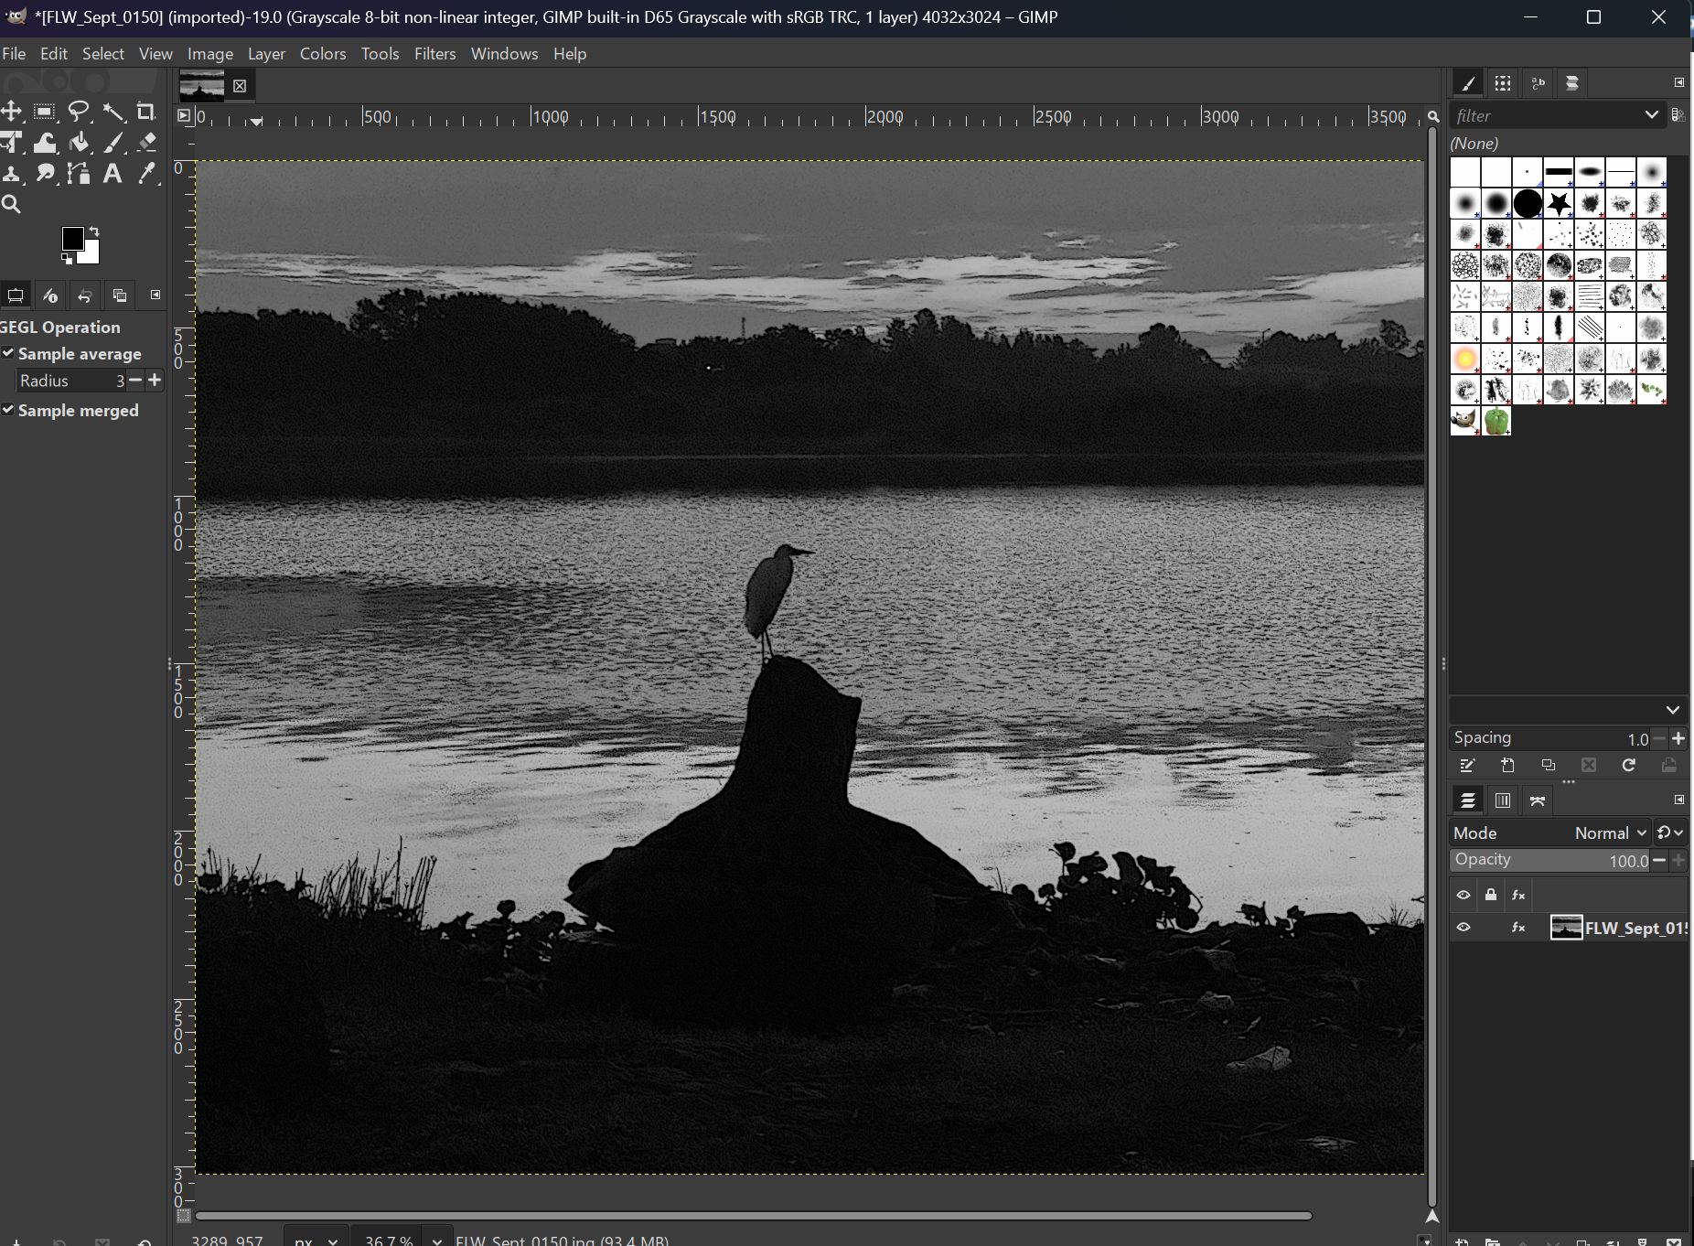Uncheck the Sample merged option
Viewport: 1694px width, 1246px height.
tap(8, 410)
